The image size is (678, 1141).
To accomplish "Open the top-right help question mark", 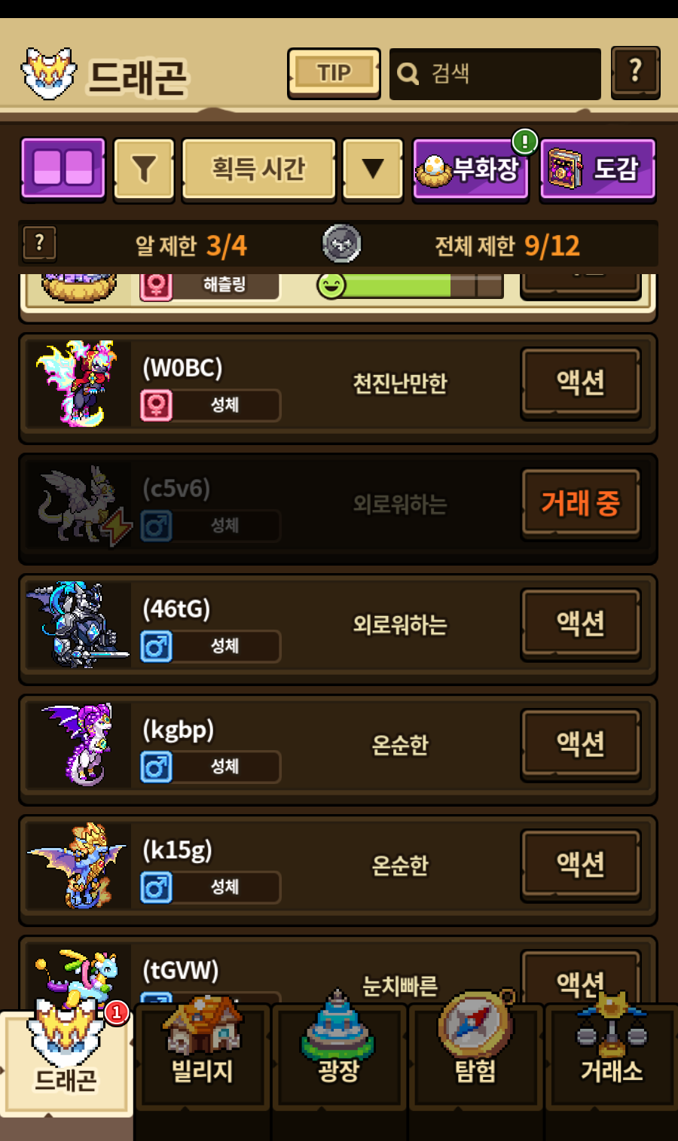I will point(635,72).
